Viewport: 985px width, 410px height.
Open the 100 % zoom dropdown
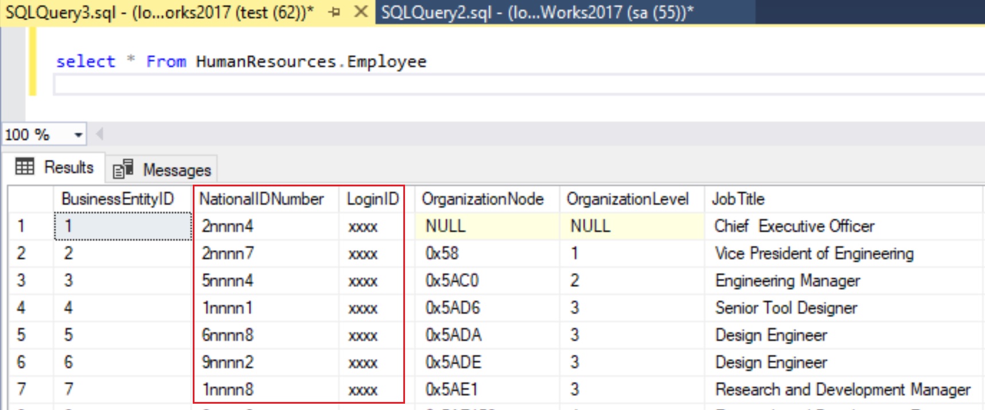click(x=78, y=135)
